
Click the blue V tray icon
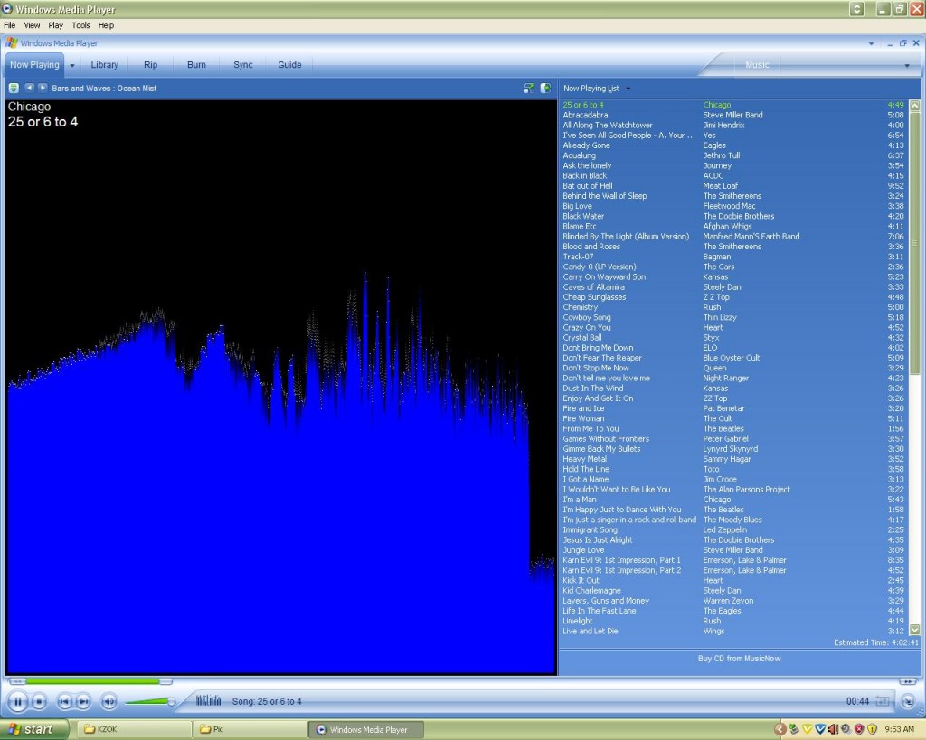click(819, 729)
